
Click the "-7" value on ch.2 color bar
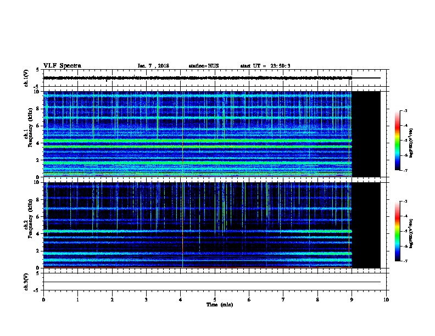tap(405, 261)
